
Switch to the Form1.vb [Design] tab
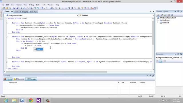coord(21,12)
